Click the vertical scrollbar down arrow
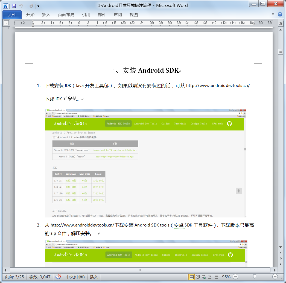Image resolution: width=286 pixels, height=283 pixels. tap(281, 247)
